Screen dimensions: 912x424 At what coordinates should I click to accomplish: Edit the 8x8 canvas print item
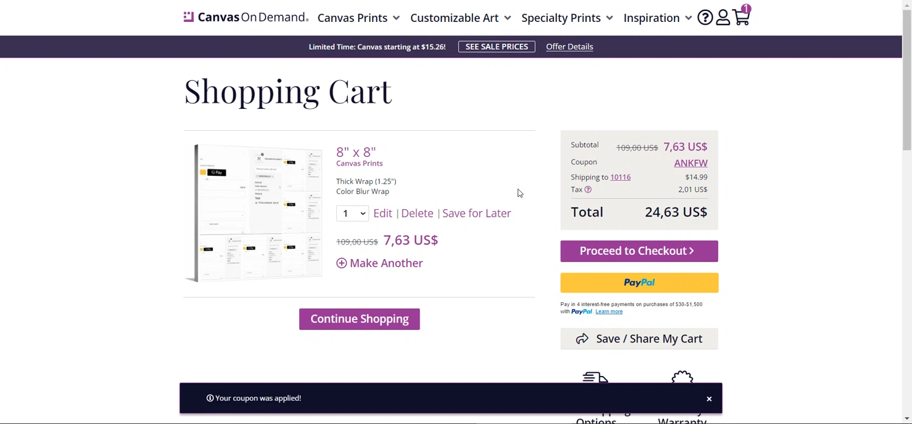(382, 214)
